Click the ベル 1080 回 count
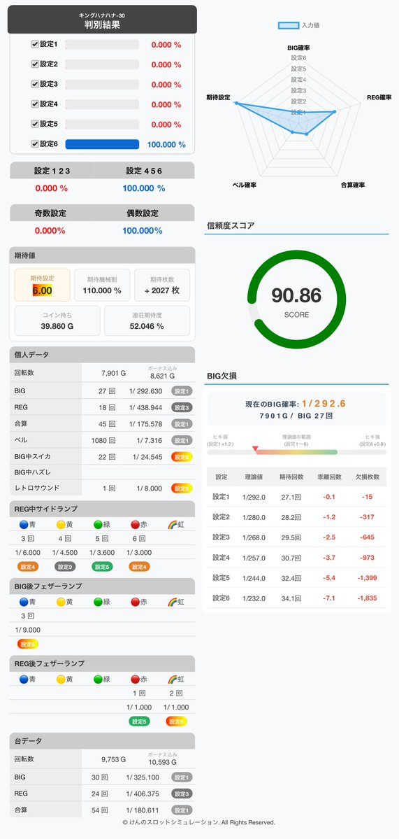 103,440
